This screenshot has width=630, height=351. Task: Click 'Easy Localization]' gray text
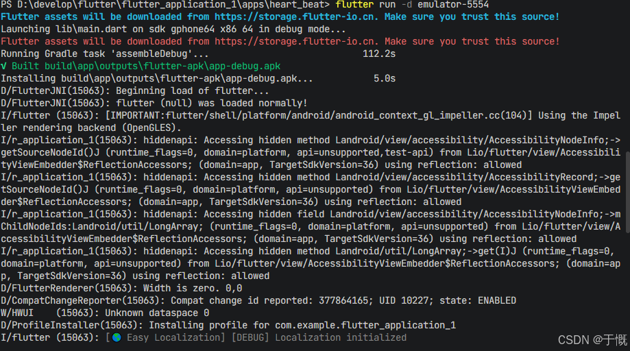176,338
